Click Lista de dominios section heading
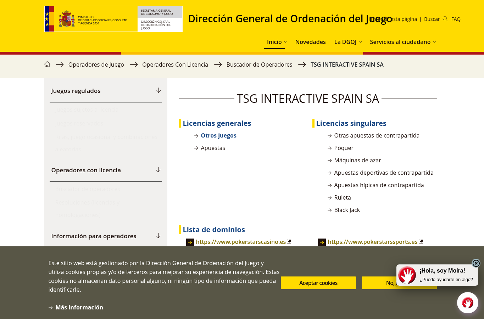Screen dimensions: 484x319 214,230
